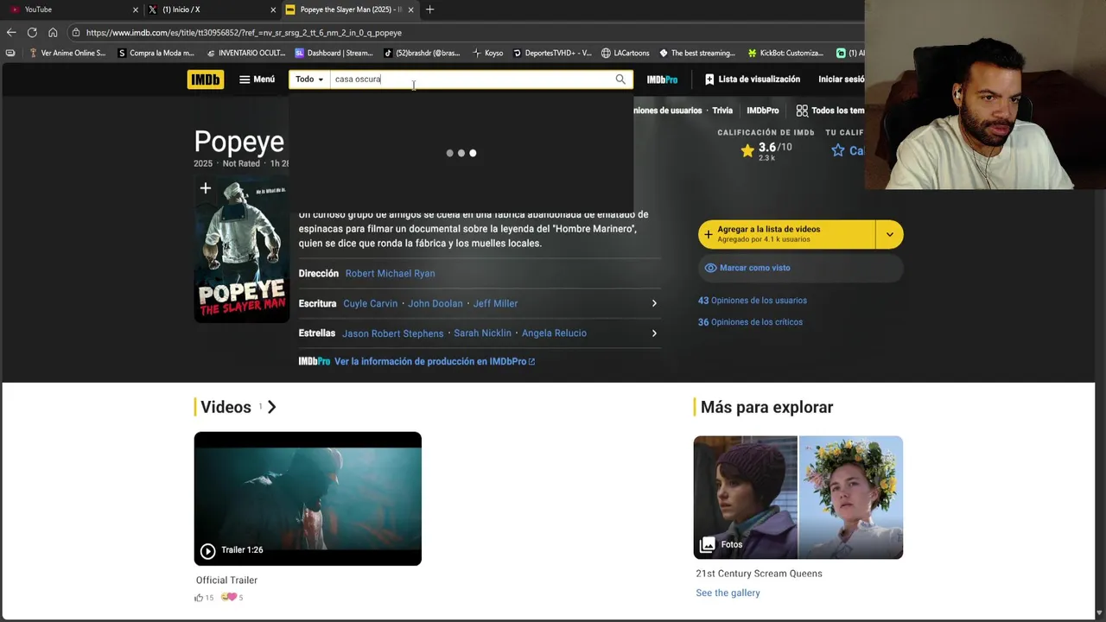Open writer Jeff Miller
The width and height of the screenshot is (1106, 622).
pos(495,304)
